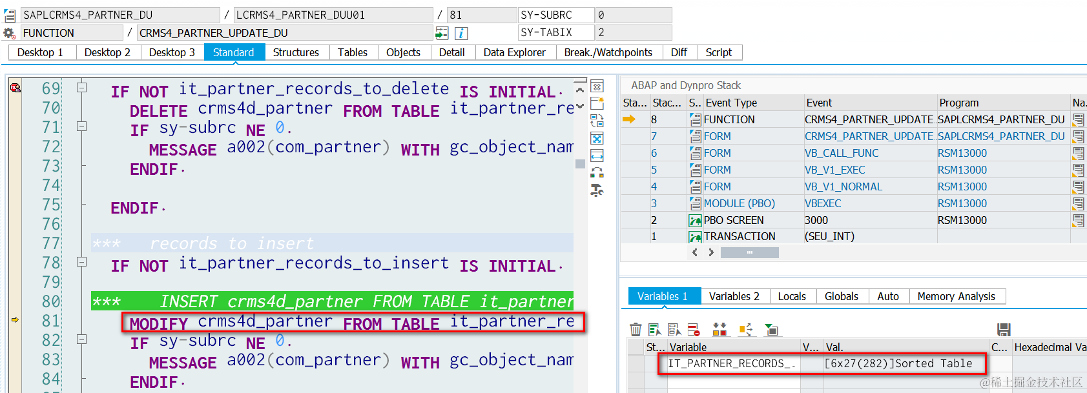
Task: Click the navigation icon in stack row 8's last column
Action: click(1079, 119)
